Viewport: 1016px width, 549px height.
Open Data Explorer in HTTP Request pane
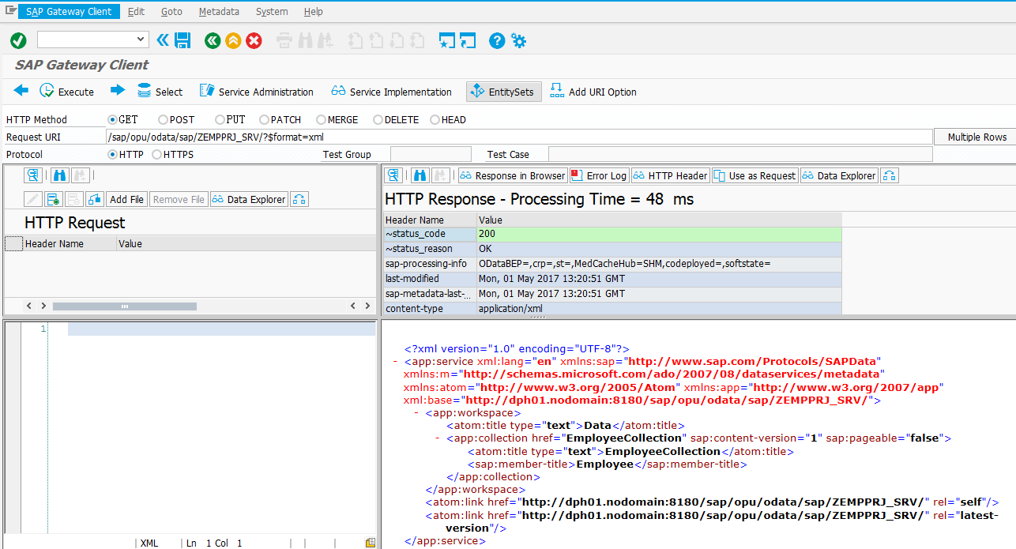[248, 200]
